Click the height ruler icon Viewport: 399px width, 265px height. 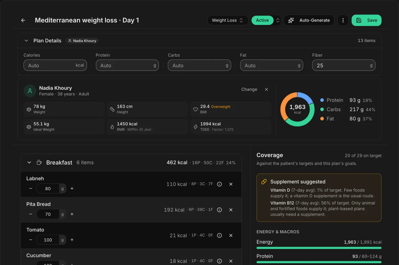click(112, 109)
